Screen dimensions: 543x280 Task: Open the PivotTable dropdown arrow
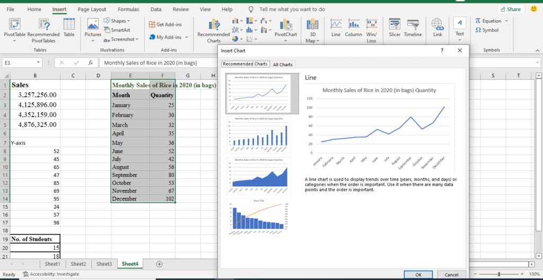pos(14,41)
